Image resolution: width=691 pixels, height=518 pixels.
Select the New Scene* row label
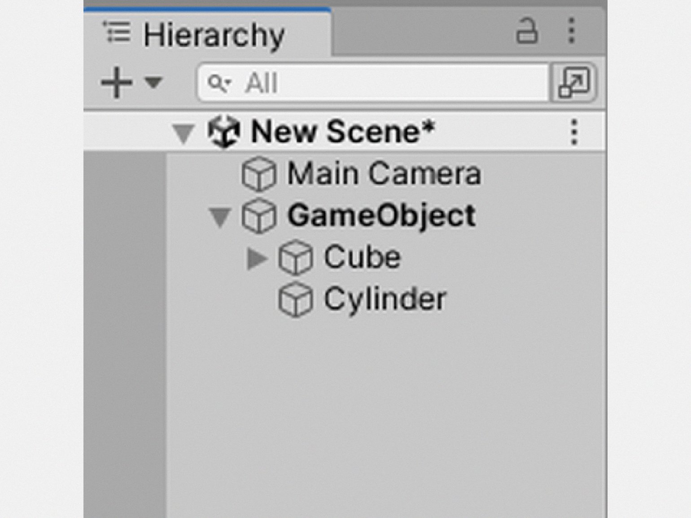(343, 132)
